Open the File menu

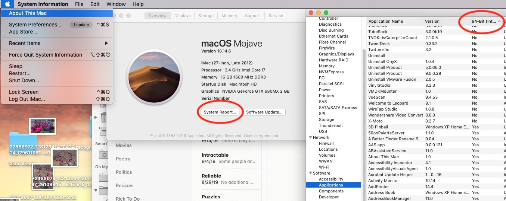pyautogui.click(x=79, y=4)
